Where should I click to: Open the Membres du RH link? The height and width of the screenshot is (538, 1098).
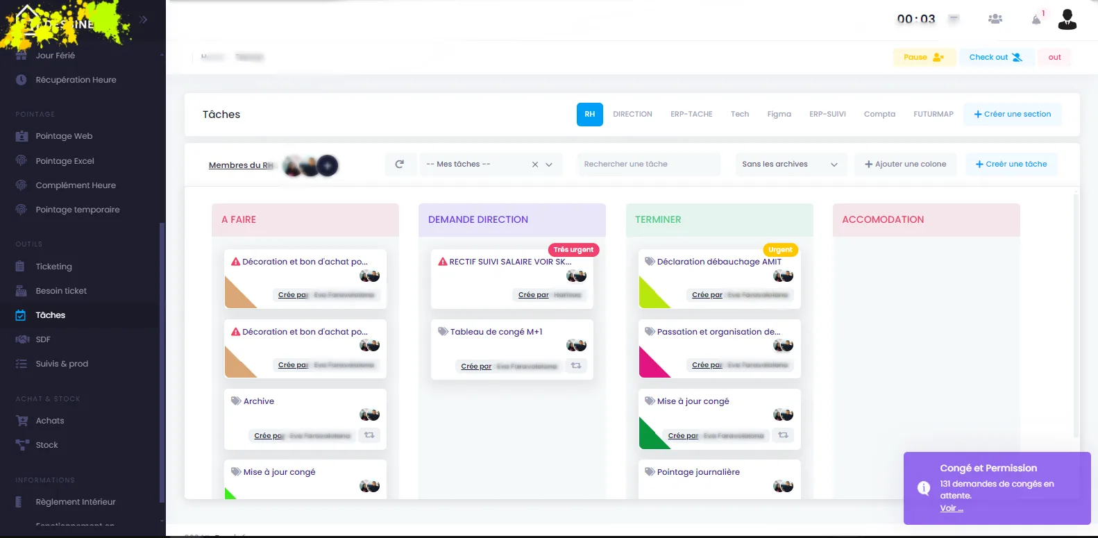click(241, 165)
